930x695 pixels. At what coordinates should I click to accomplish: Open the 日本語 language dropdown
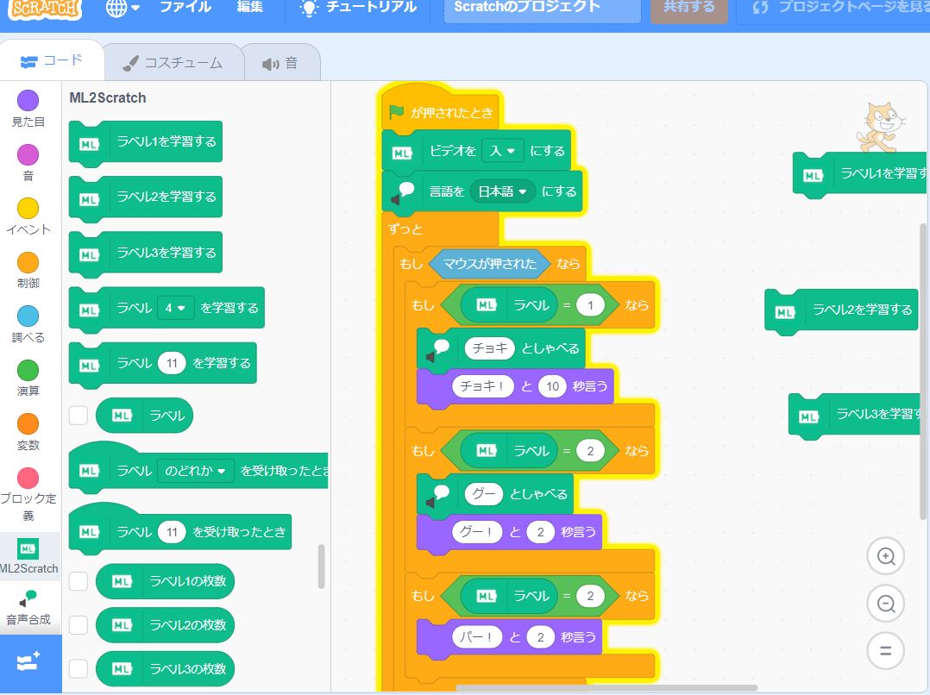coord(503,191)
